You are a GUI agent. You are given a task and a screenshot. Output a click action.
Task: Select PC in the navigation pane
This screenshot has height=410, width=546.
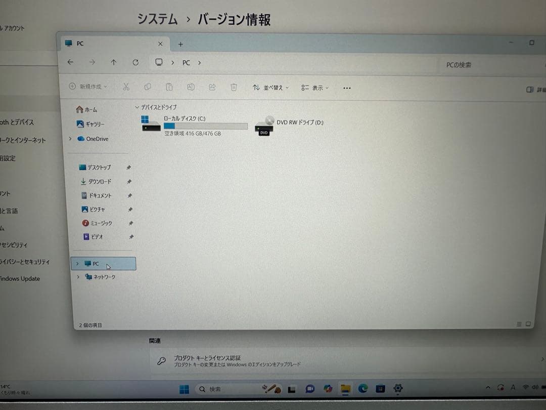[x=104, y=264]
